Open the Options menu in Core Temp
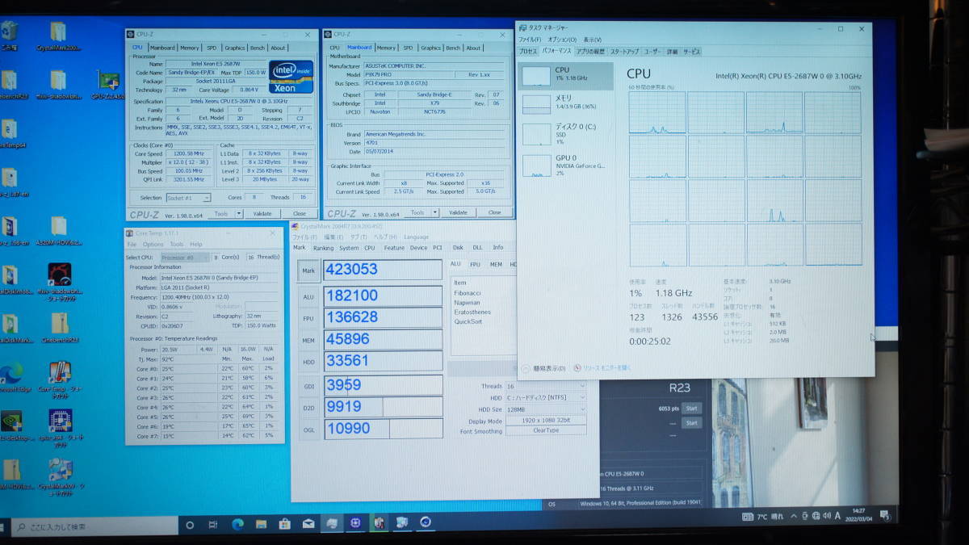 [153, 245]
